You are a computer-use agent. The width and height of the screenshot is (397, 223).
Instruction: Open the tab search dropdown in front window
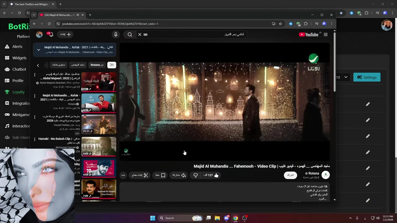click(x=34, y=15)
